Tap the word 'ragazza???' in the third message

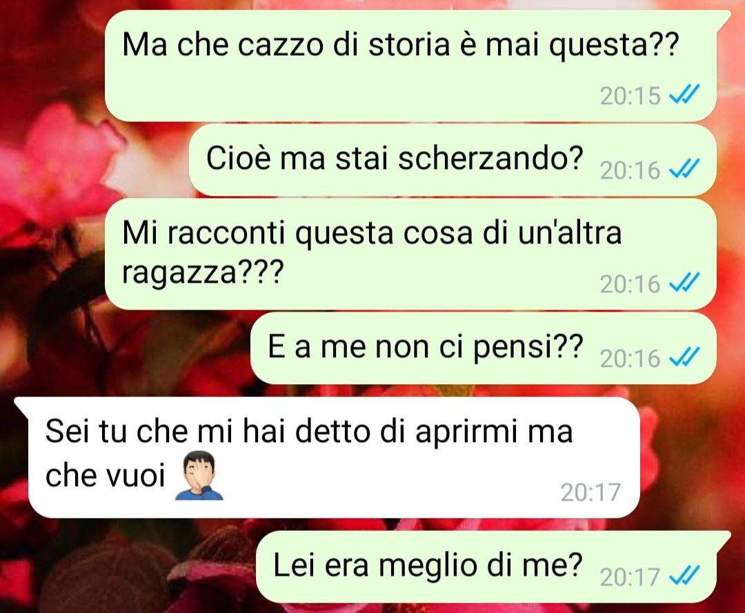pyautogui.click(x=203, y=272)
